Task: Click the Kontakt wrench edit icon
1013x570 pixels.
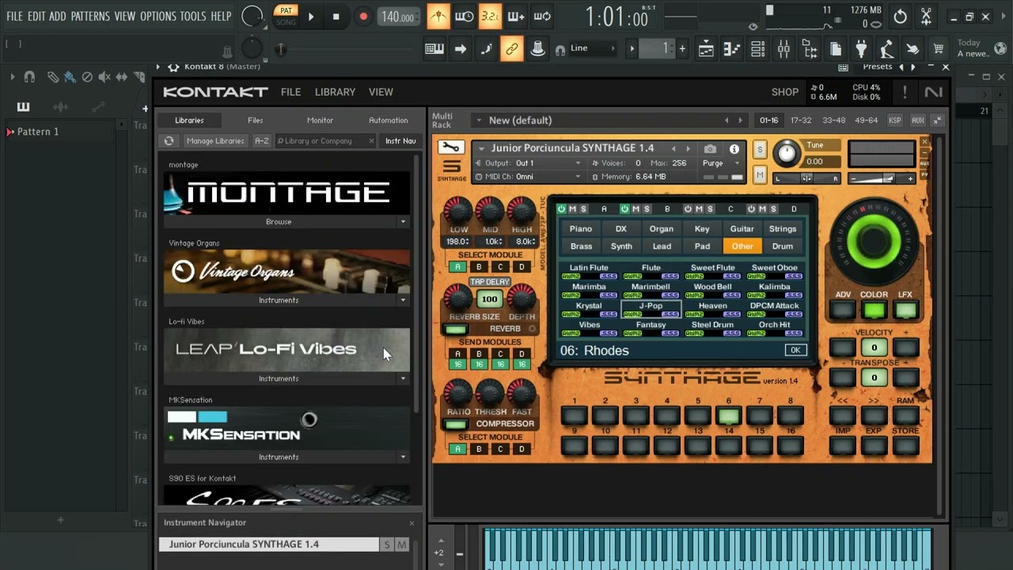Action: click(x=451, y=148)
